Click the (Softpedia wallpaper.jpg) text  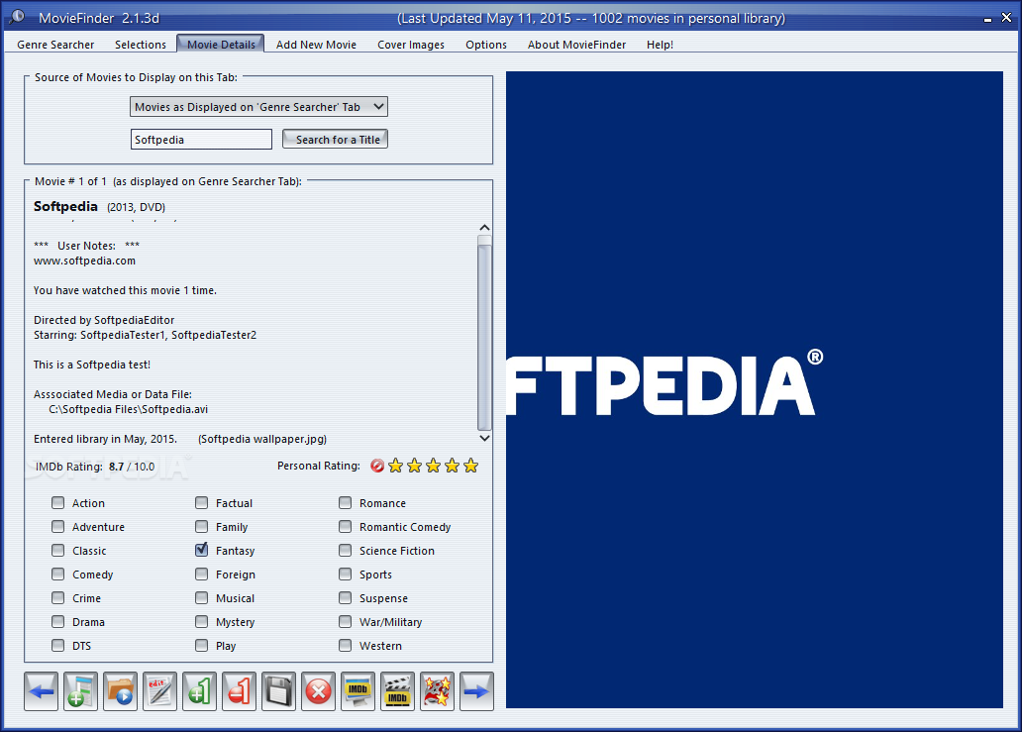262,439
